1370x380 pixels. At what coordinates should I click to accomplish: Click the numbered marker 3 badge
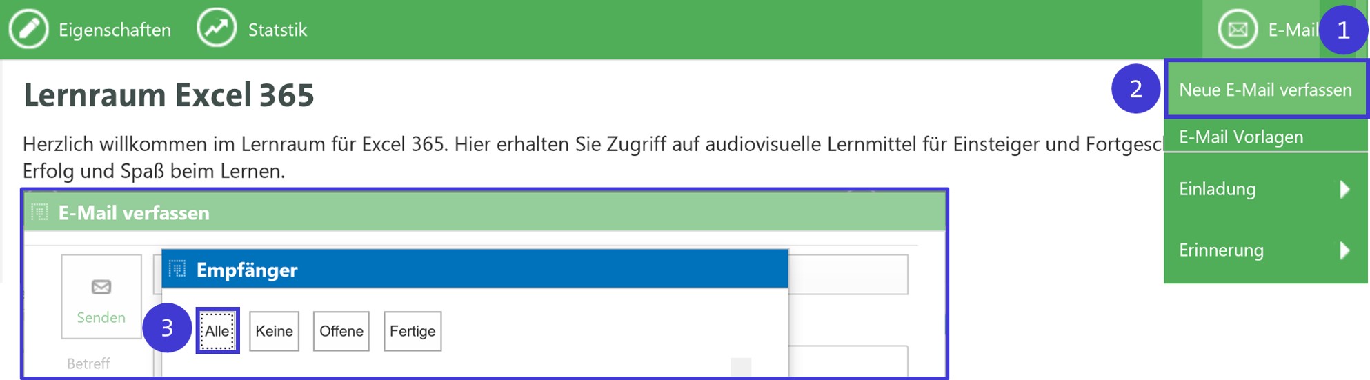[x=167, y=328]
